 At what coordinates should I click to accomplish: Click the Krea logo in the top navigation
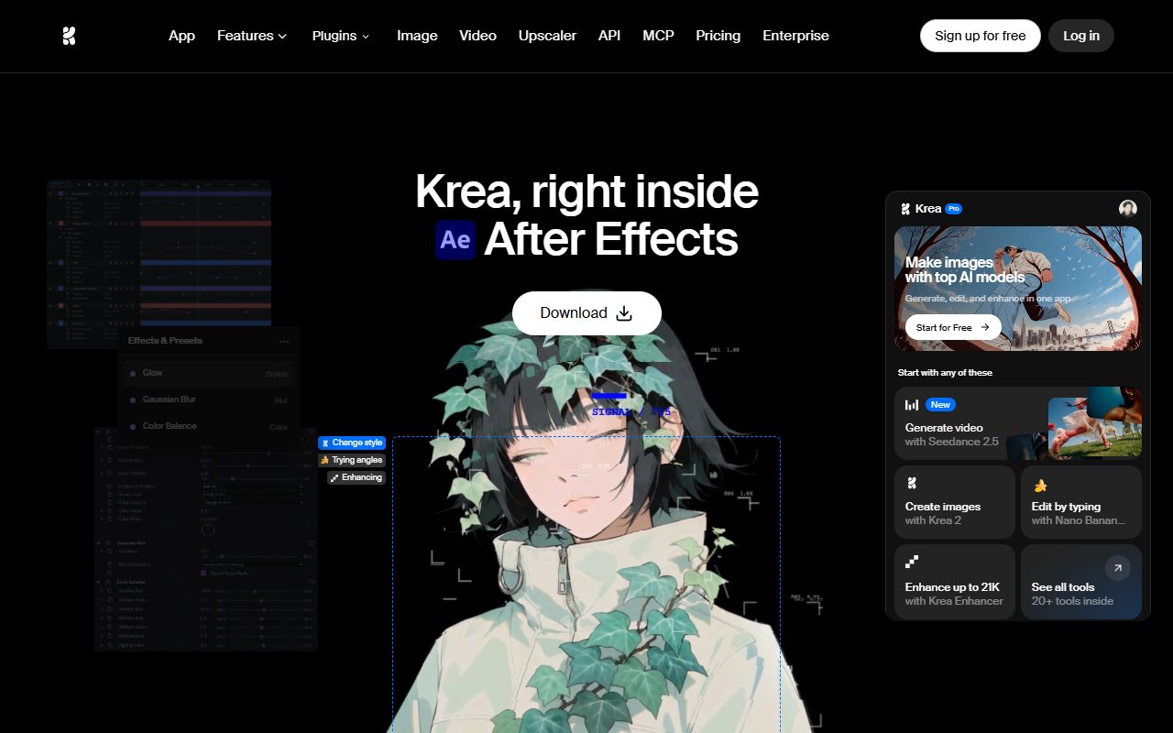[69, 36]
